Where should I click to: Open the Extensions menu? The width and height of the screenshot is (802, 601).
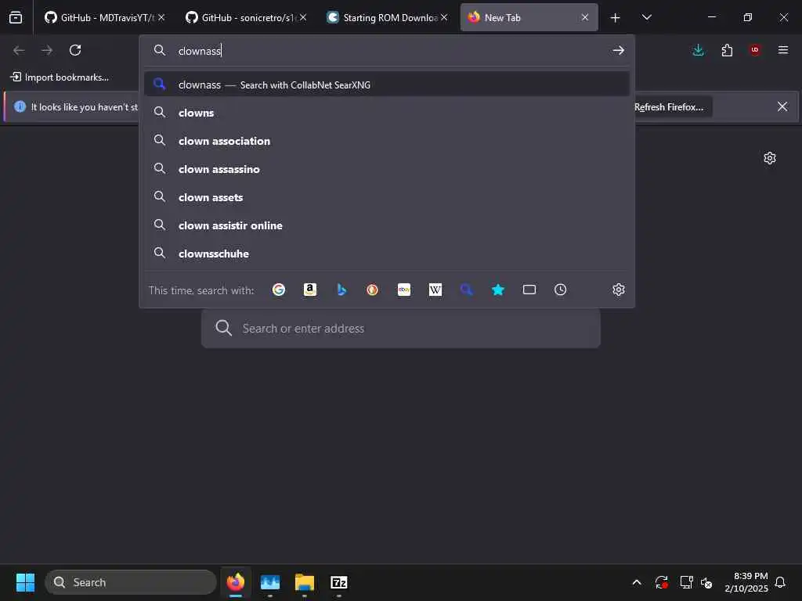(727, 50)
